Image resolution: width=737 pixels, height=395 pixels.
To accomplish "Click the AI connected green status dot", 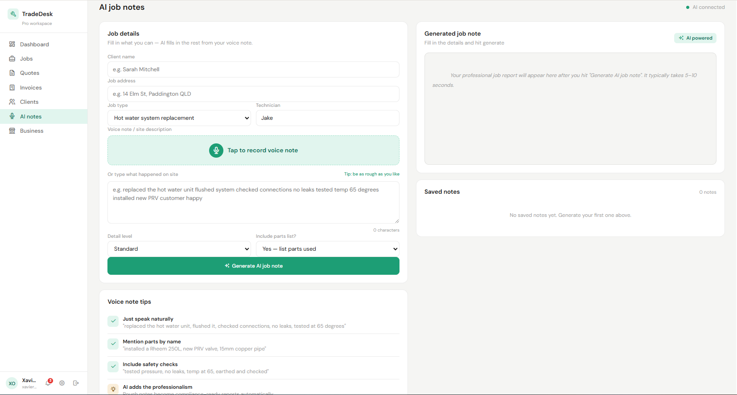I will 688,7.
